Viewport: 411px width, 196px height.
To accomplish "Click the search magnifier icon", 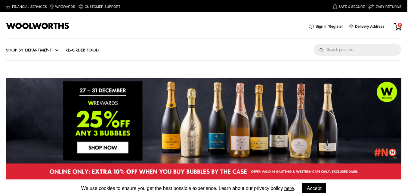I will coord(321,50).
